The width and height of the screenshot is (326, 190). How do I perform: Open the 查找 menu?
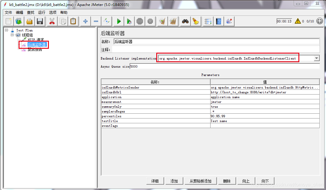[x=31, y=13]
